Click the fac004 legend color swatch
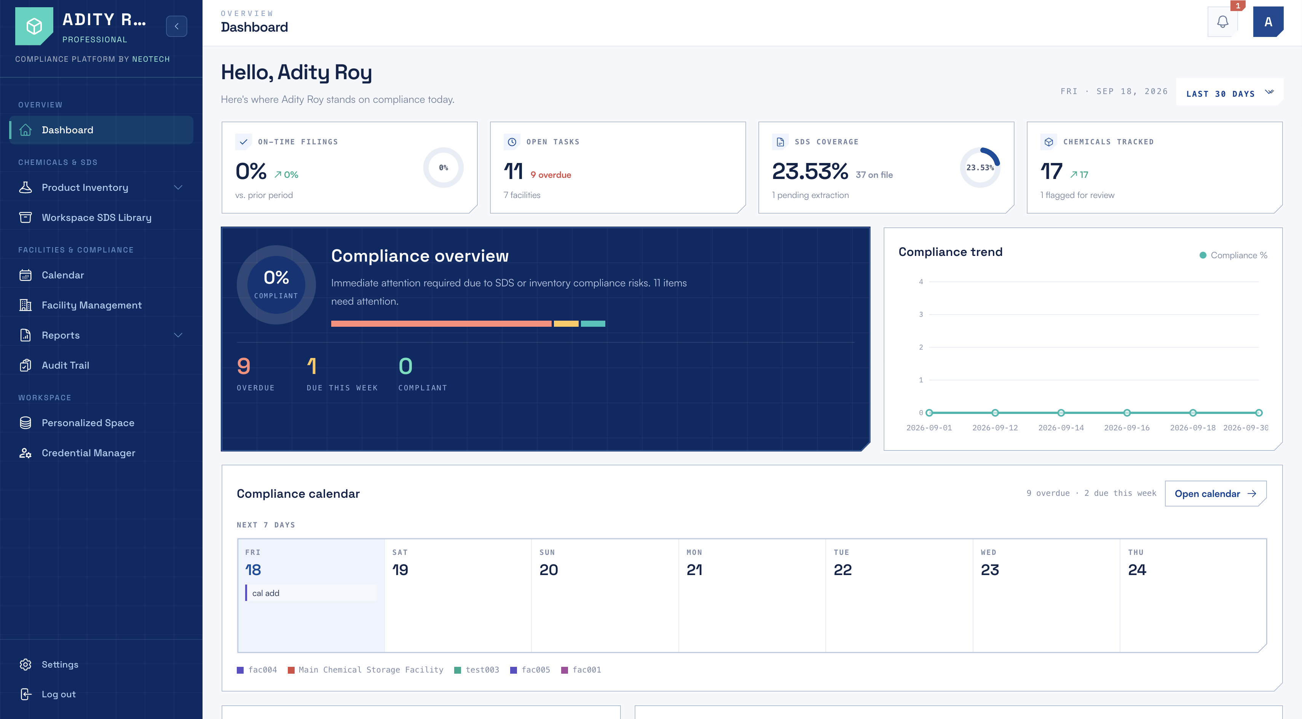 [240, 670]
